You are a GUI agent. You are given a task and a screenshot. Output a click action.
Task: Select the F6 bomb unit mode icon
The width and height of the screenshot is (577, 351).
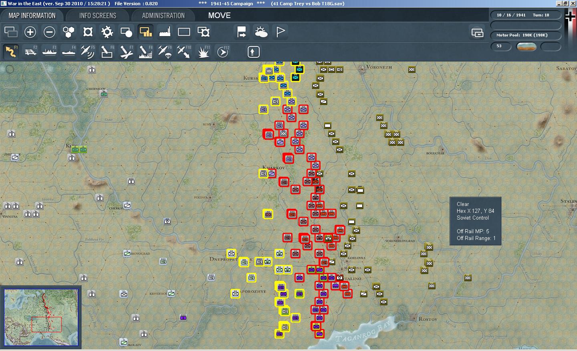tap(107, 52)
